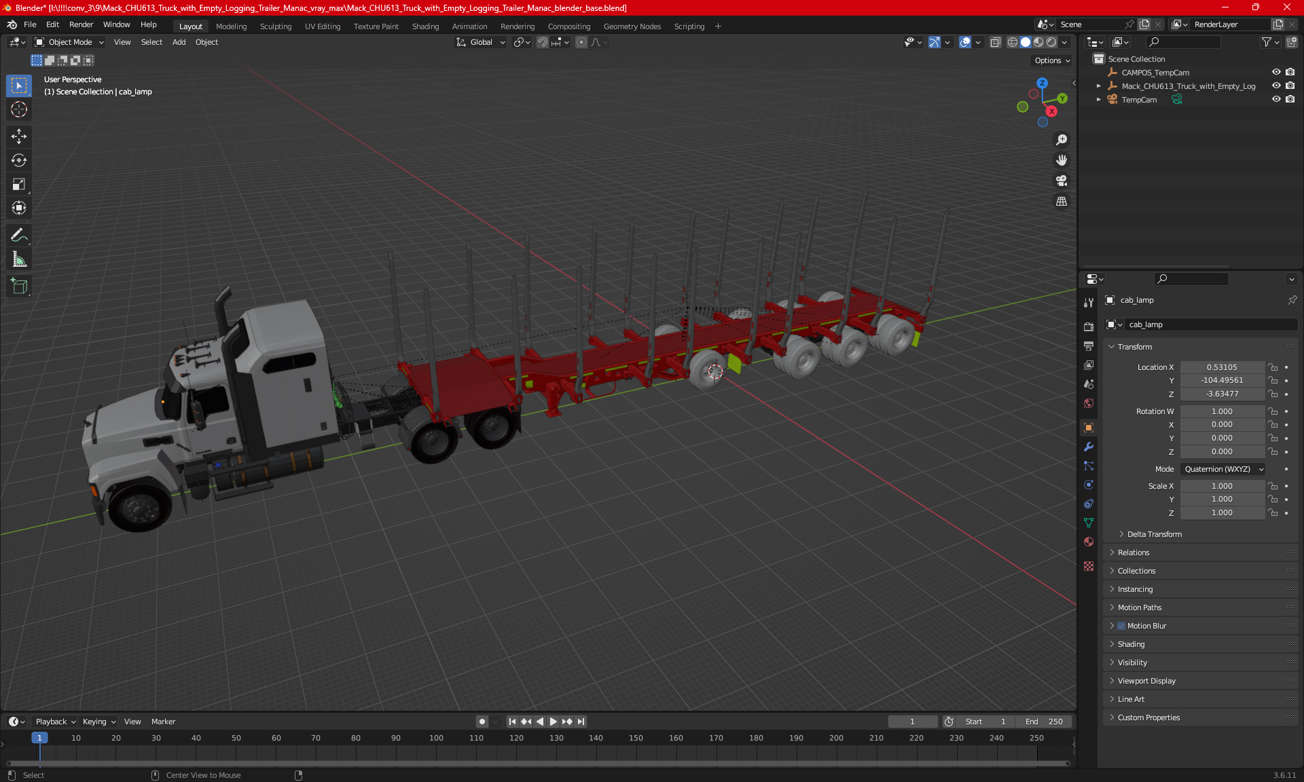This screenshot has width=1304, height=782.
Task: Open the Add menu in viewport header
Action: tap(179, 42)
